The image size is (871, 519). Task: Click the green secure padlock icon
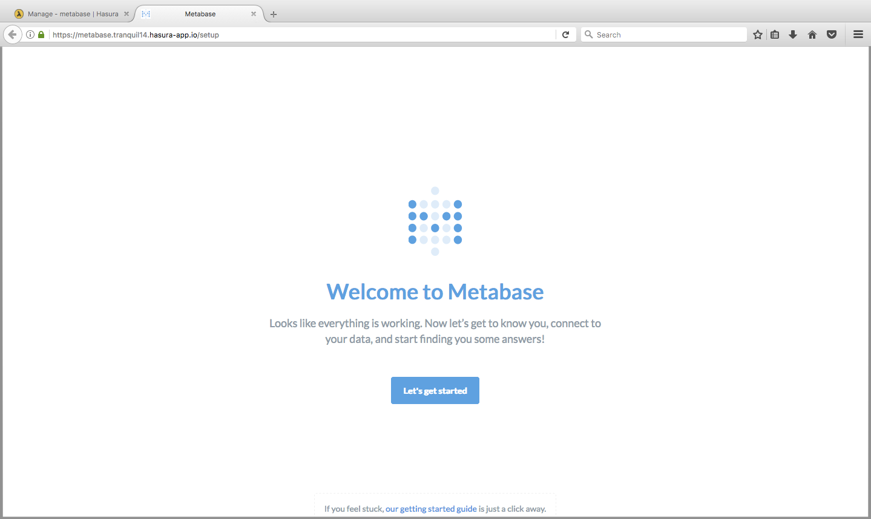pyautogui.click(x=41, y=34)
